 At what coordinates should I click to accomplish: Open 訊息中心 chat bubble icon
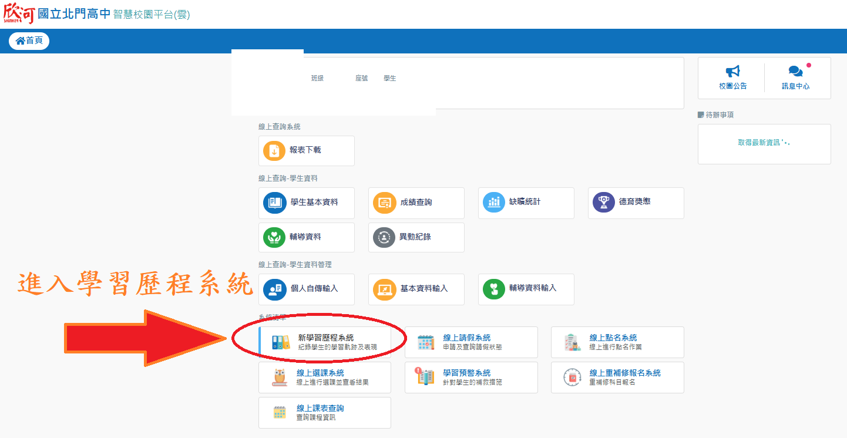[795, 72]
